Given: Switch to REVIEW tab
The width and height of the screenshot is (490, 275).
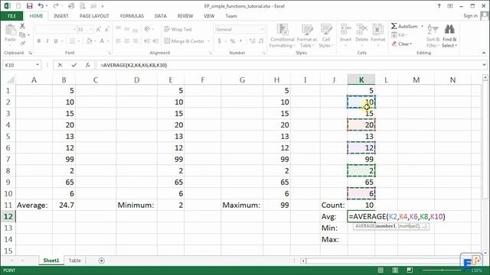Looking at the screenshot, I should point(185,16).
